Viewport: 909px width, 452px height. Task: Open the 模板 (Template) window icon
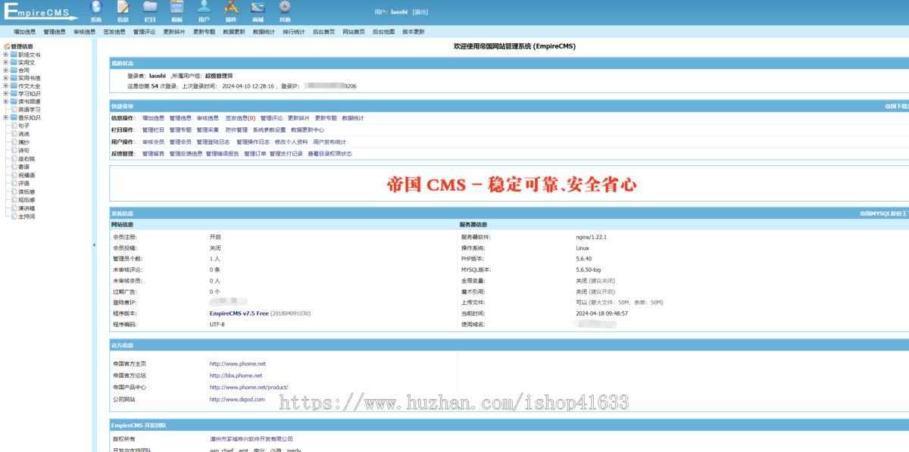[176, 8]
